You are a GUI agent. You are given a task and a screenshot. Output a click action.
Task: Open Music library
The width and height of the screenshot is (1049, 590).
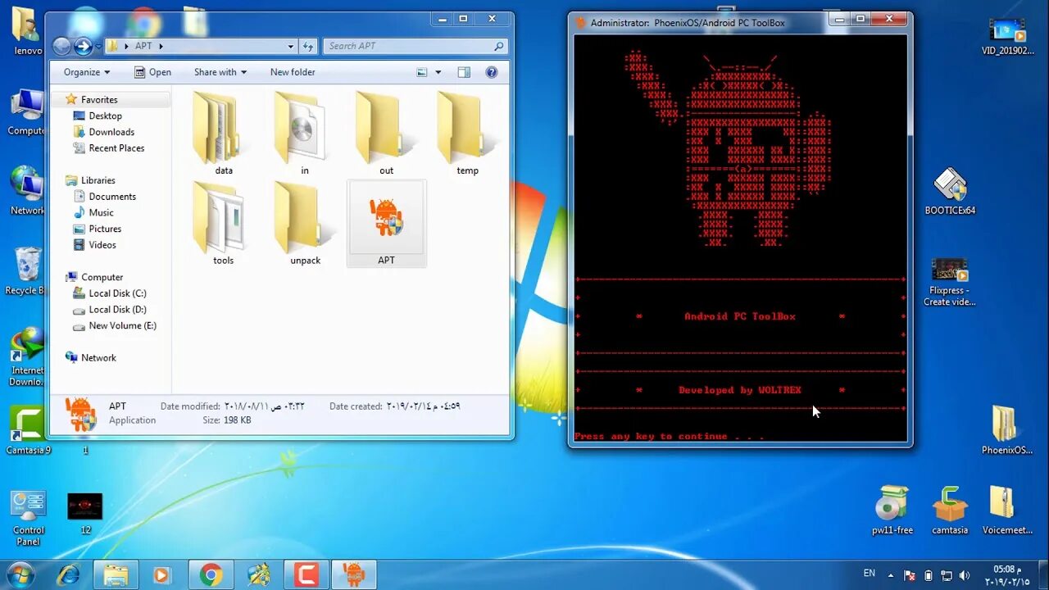101,213
